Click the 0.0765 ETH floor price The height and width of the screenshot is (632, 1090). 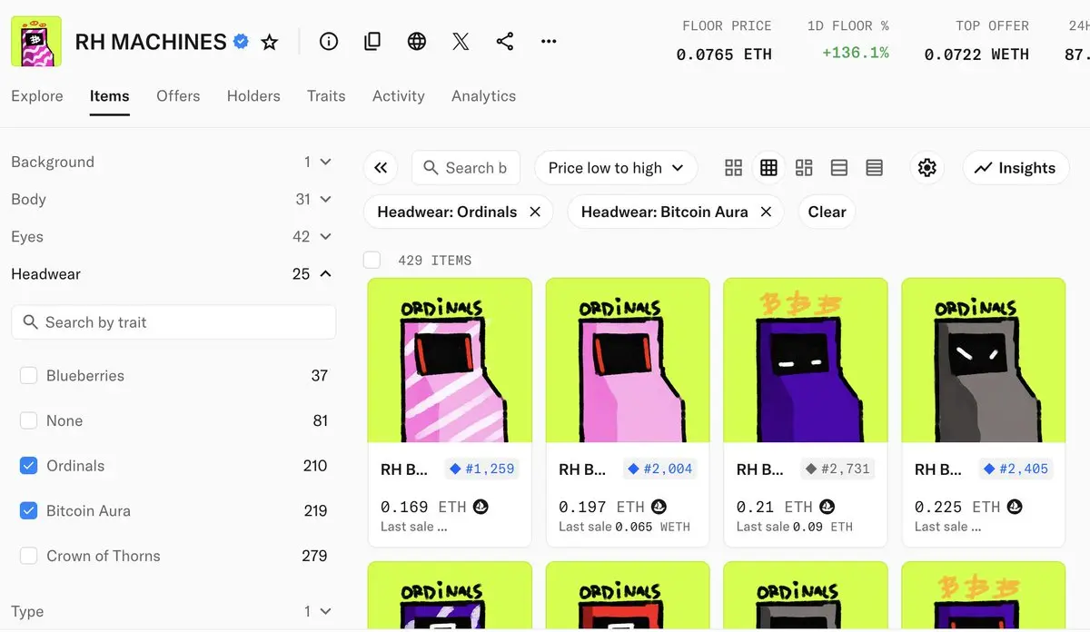pos(724,54)
